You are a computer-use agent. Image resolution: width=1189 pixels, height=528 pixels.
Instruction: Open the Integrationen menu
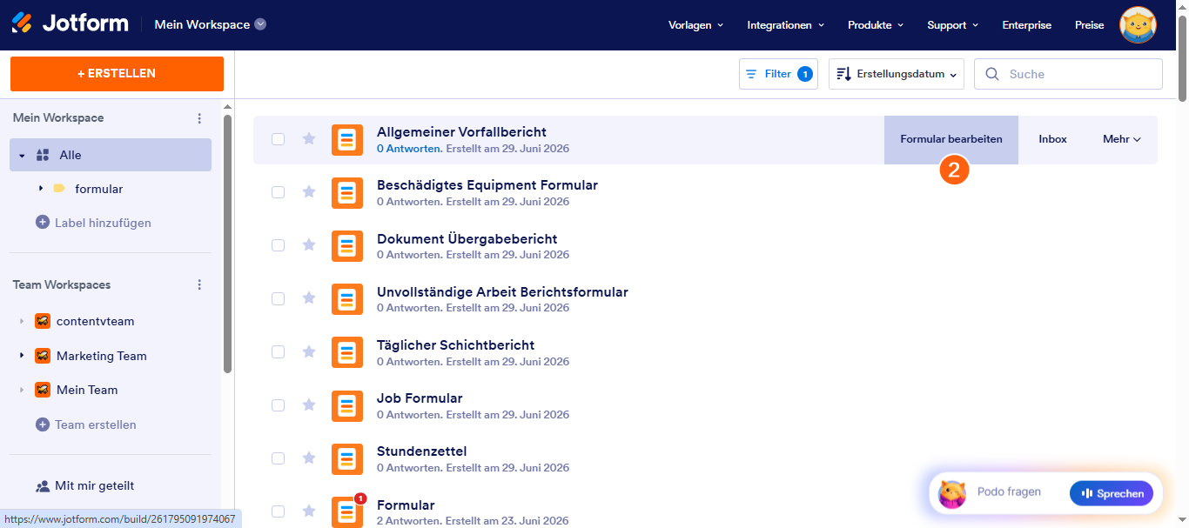click(786, 25)
